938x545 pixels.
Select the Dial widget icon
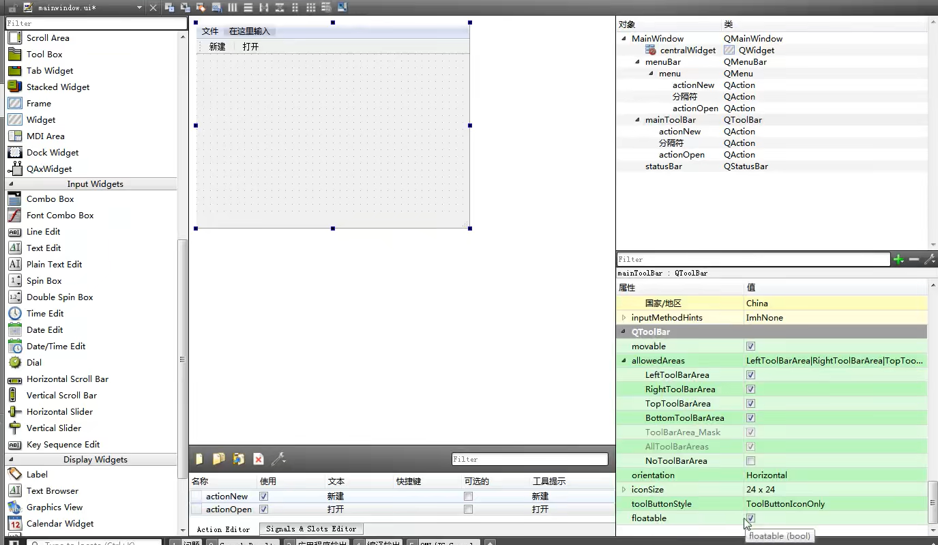pos(15,362)
